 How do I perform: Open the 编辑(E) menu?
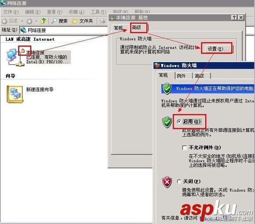(x=33, y=12)
